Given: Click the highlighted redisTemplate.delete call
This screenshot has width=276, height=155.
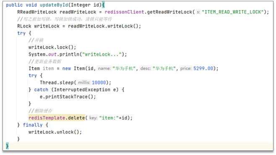Looking at the screenshot, I should tap(57, 118).
